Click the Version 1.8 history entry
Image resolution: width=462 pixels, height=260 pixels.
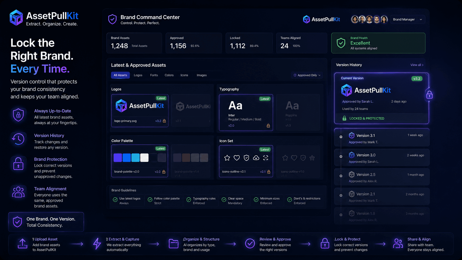click(x=382, y=216)
